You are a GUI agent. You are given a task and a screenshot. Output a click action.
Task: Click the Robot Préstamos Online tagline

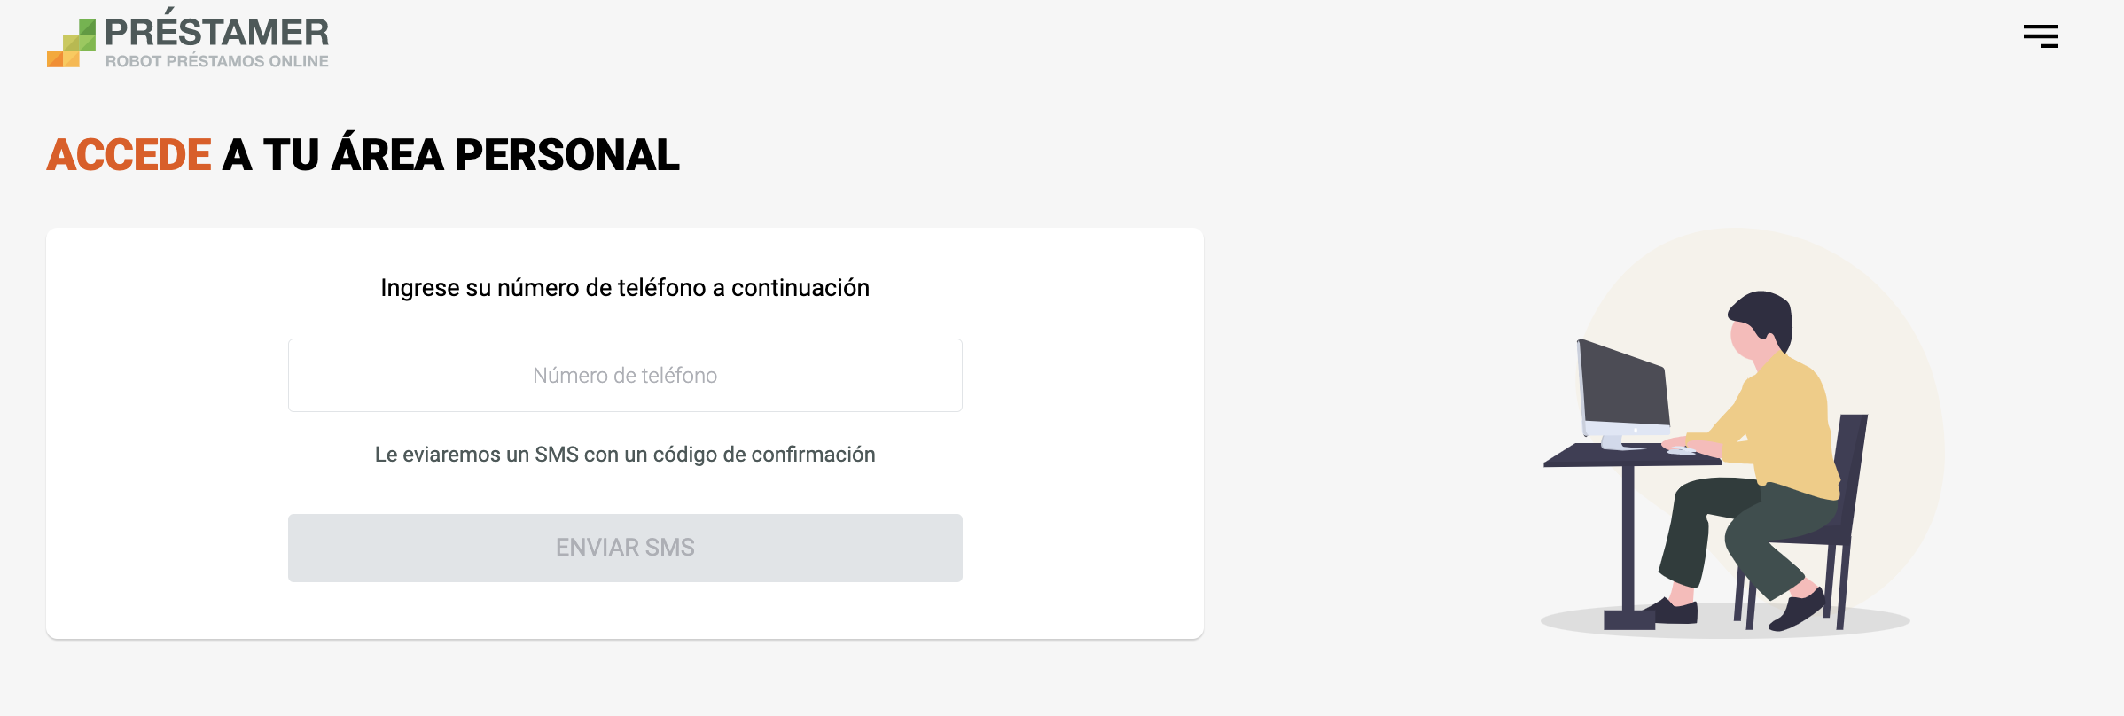coord(216,61)
